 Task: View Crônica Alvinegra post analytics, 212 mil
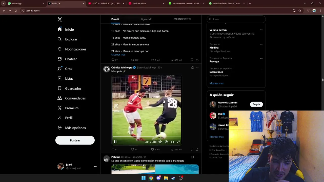point(176,149)
